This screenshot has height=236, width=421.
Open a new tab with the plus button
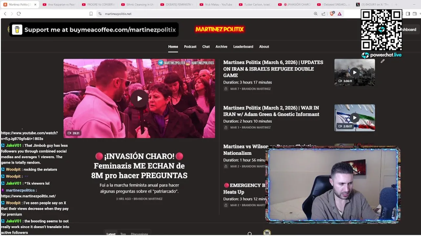[x=396, y=5]
